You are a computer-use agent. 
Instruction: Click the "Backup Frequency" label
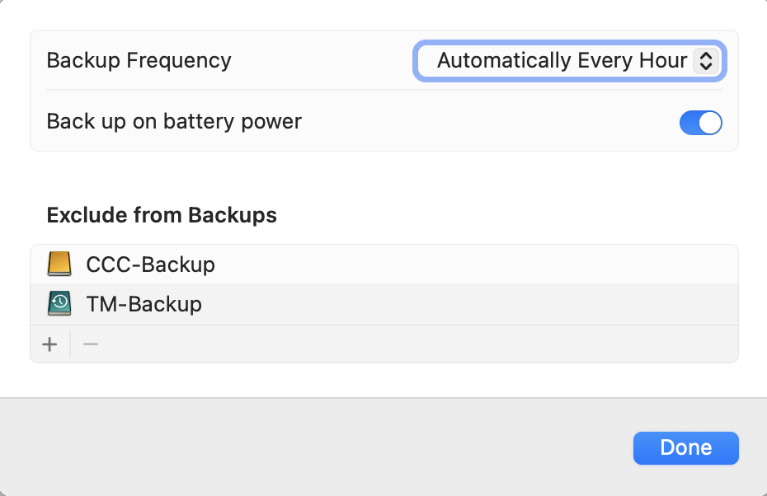click(x=139, y=61)
